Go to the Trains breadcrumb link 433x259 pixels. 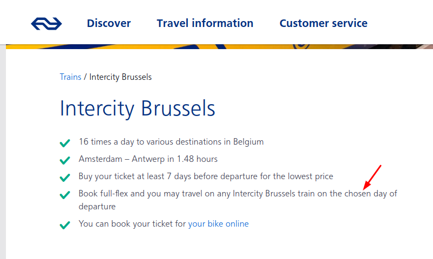(x=70, y=77)
